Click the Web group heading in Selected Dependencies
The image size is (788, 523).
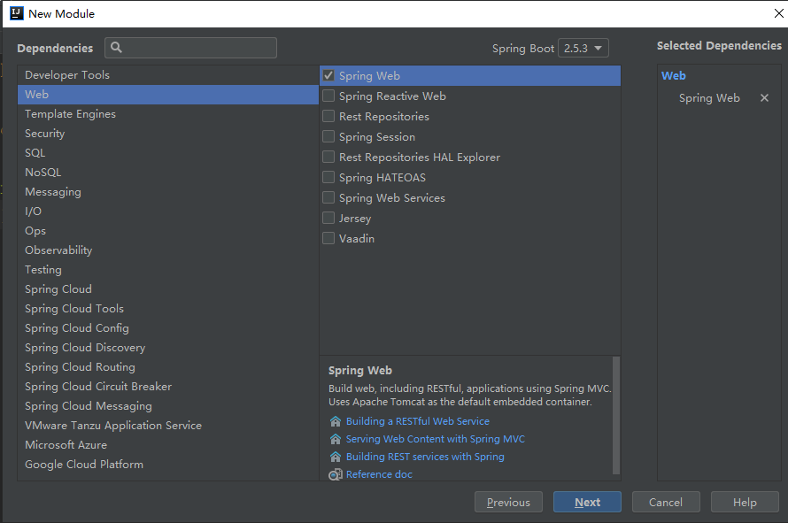674,76
